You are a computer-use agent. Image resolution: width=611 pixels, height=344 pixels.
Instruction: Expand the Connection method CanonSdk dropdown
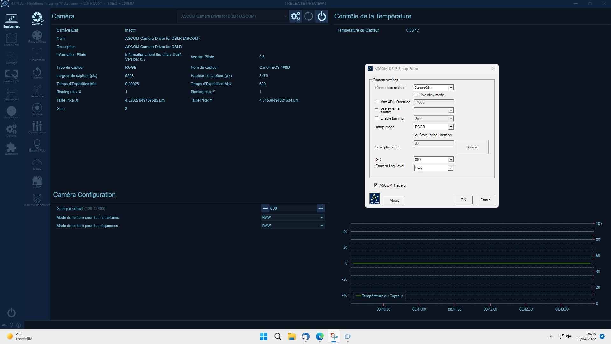pos(451,88)
